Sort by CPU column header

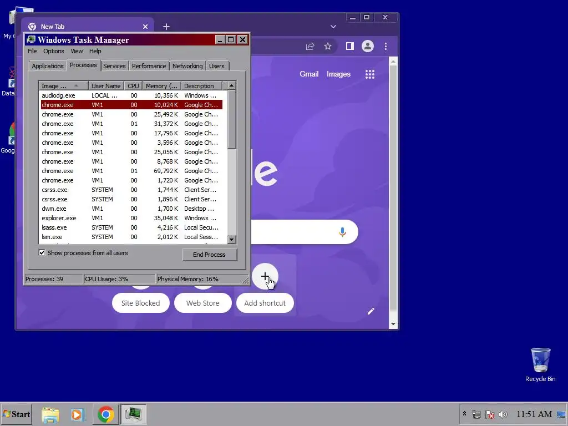(133, 86)
